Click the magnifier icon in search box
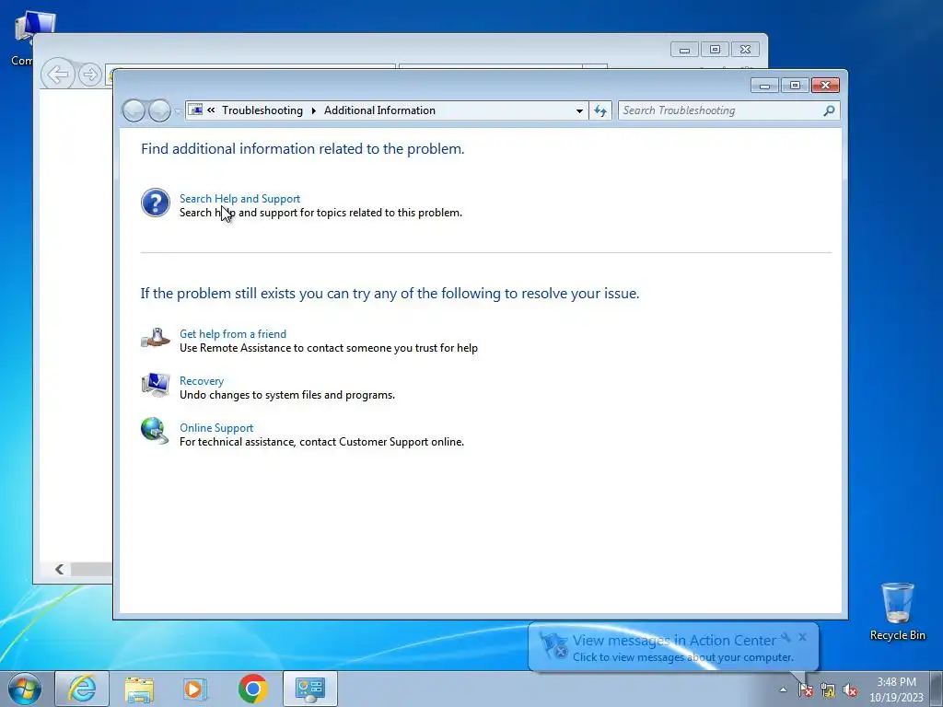This screenshot has width=943, height=707. click(830, 110)
